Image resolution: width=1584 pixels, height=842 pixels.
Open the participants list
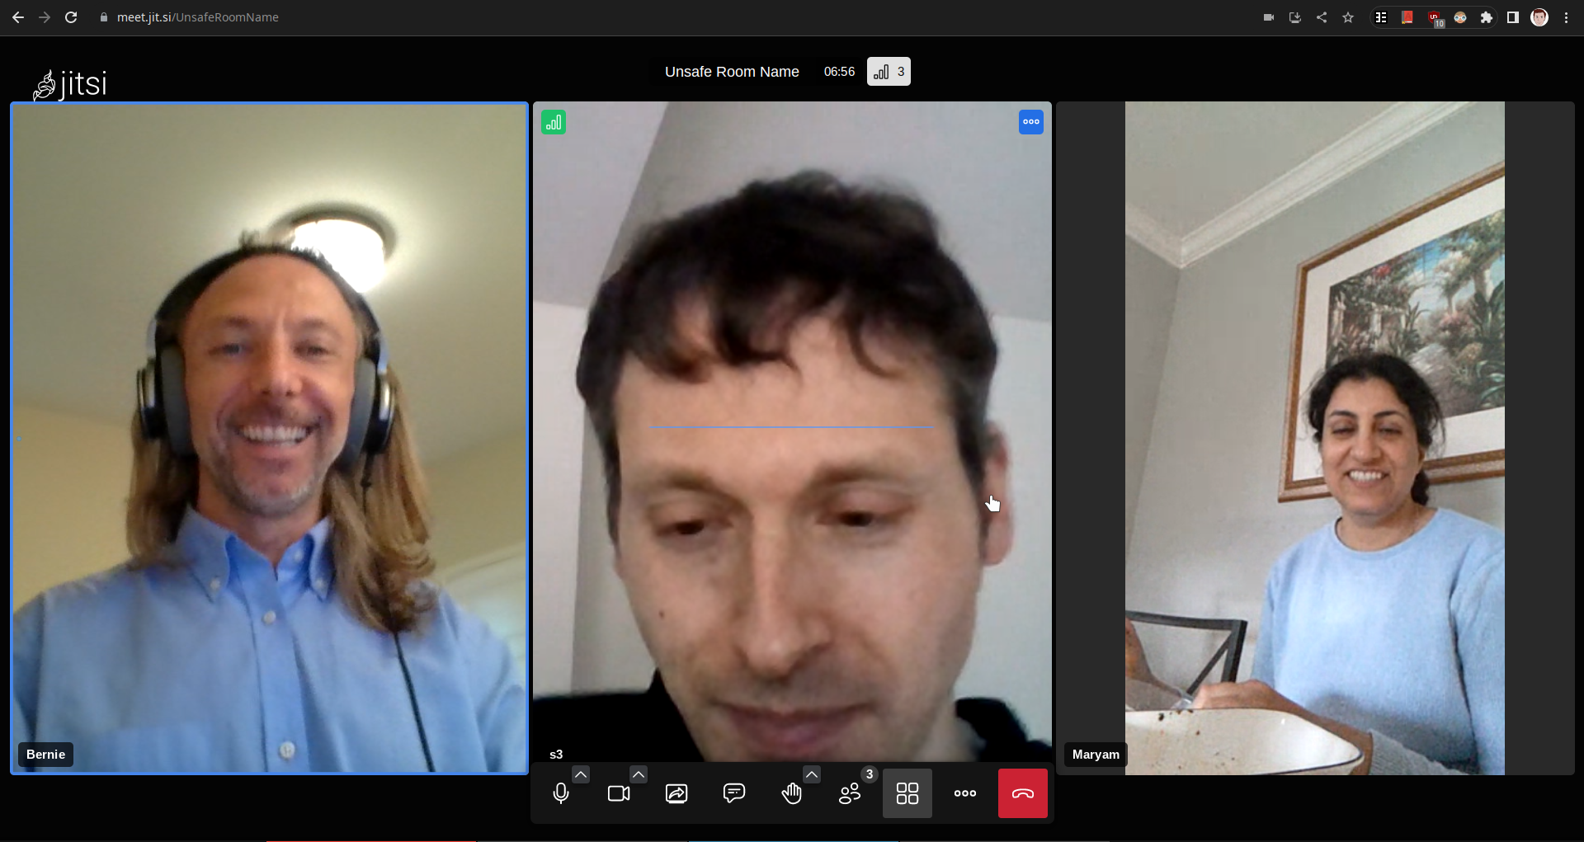[850, 793]
